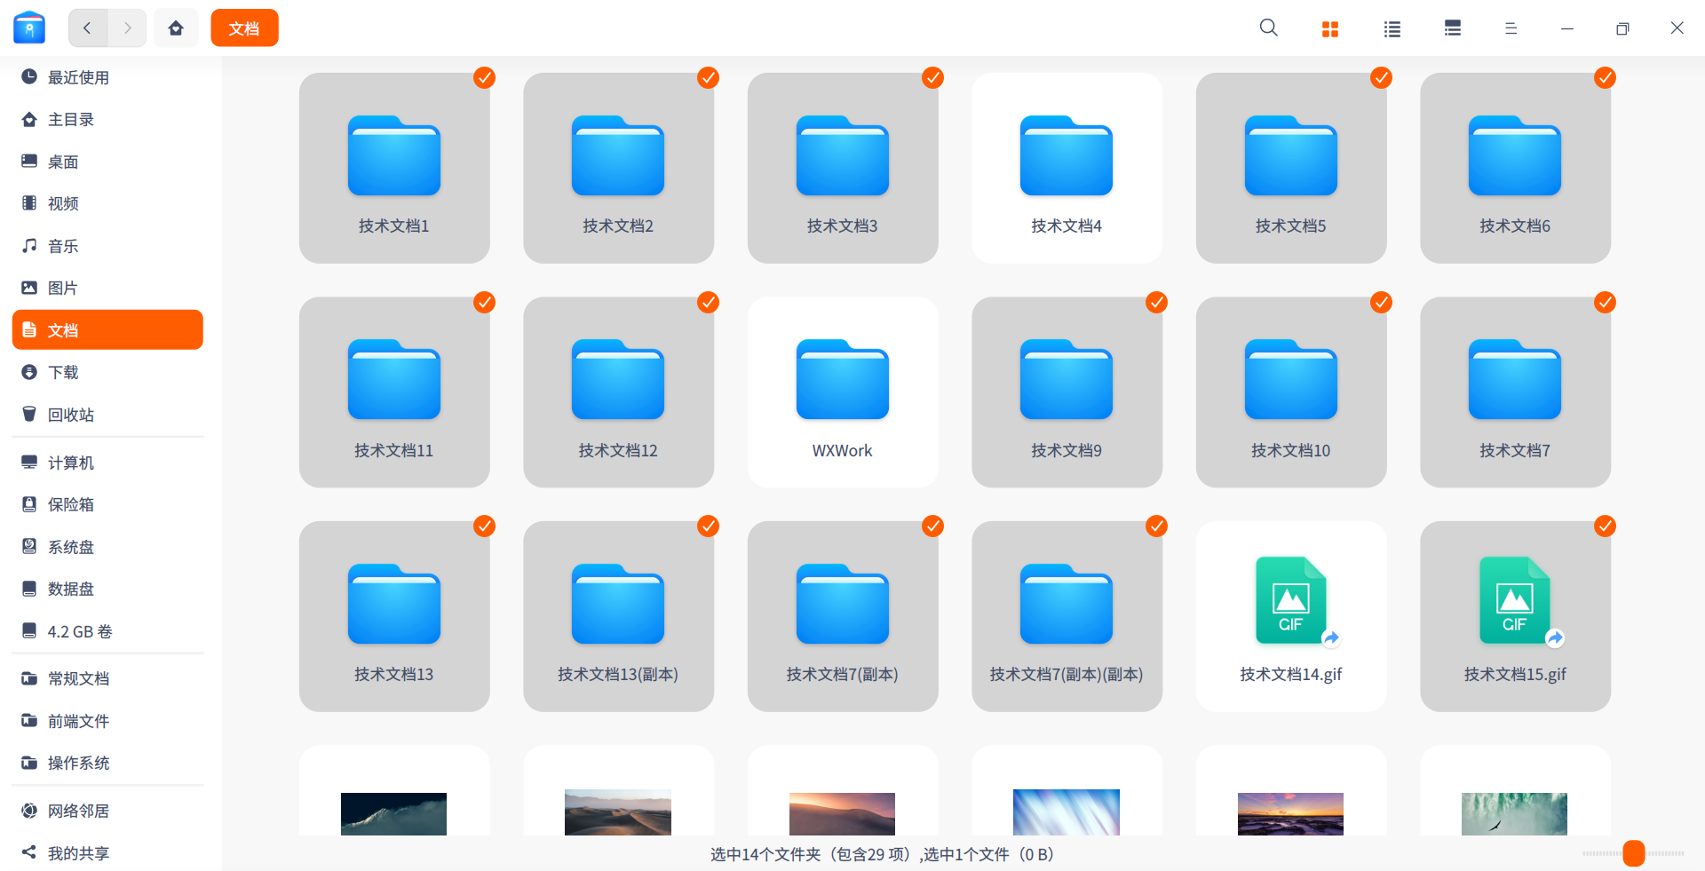
Task: Open 主目录 in sidebar
Action: tap(107, 119)
